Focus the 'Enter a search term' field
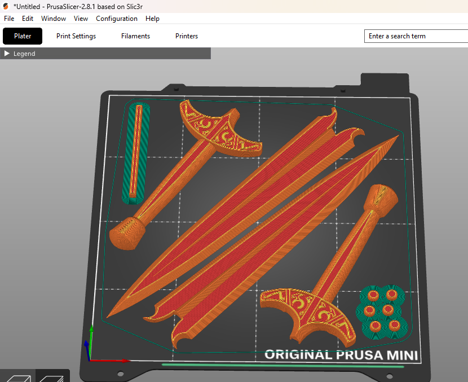This screenshot has width=468, height=382. [416, 36]
